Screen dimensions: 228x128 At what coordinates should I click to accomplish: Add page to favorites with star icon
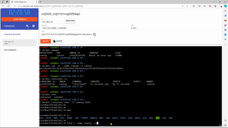point(187,6)
